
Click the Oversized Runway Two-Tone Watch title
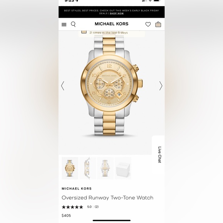pyautogui.click(x=108, y=198)
